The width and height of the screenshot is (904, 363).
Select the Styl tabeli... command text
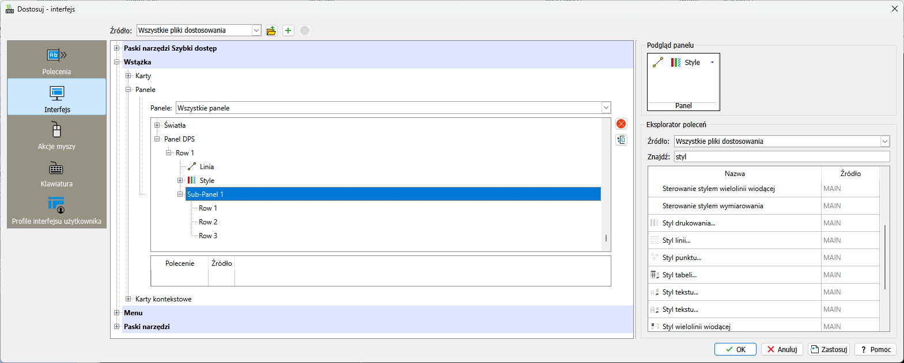click(x=679, y=275)
